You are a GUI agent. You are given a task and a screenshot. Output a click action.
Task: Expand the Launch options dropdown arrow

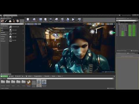[x=82, y=20]
